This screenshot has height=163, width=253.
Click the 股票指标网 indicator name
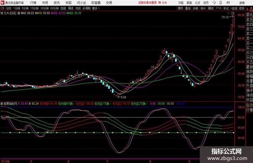coord(10,104)
